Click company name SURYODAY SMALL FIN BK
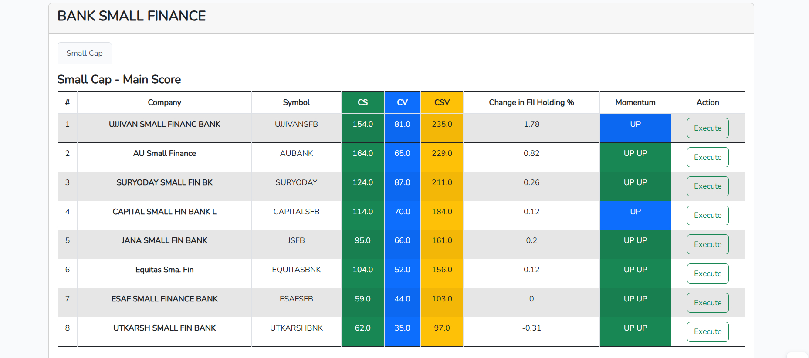This screenshot has width=809, height=358. pyautogui.click(x=164, y=182)
